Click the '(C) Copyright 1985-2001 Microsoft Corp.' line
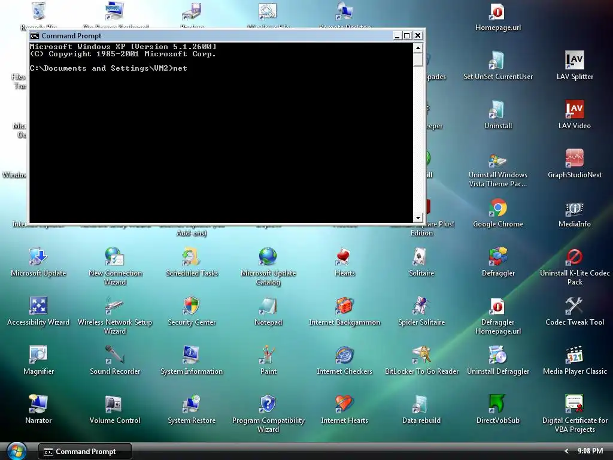This screenshot has height=460, width=613. [x=123, y=54]
